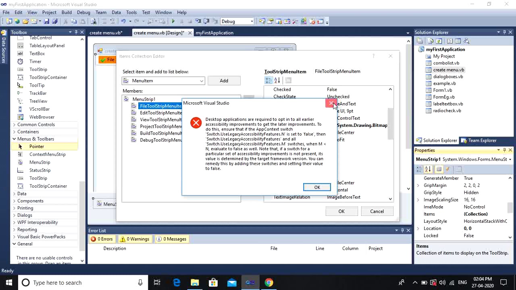Click Show All Files in Solution Explorer
The image size is (516, 290).
click(x=431, y=41)
